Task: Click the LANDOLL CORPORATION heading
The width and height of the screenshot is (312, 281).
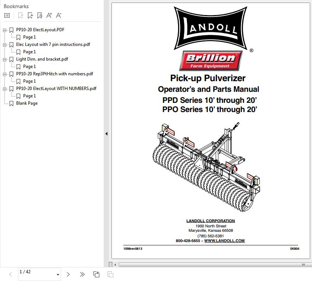Action: [210, 221]
